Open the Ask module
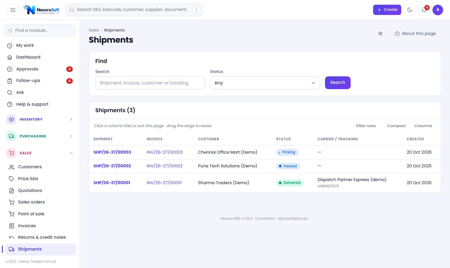 coord(40,93)
